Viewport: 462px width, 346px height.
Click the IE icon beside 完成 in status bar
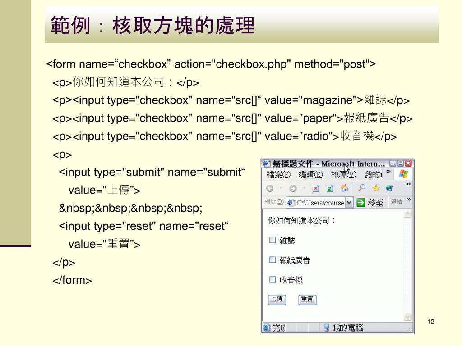pyautogui.click(x=266, y=328)
